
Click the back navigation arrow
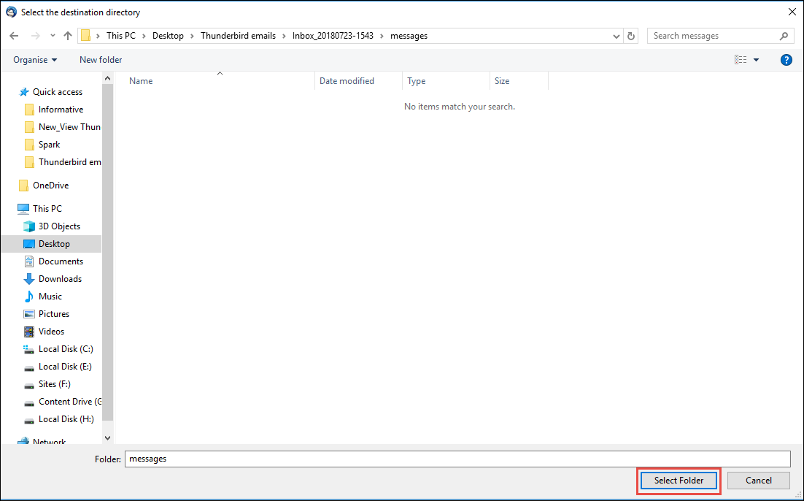click(x=13, y=35)
